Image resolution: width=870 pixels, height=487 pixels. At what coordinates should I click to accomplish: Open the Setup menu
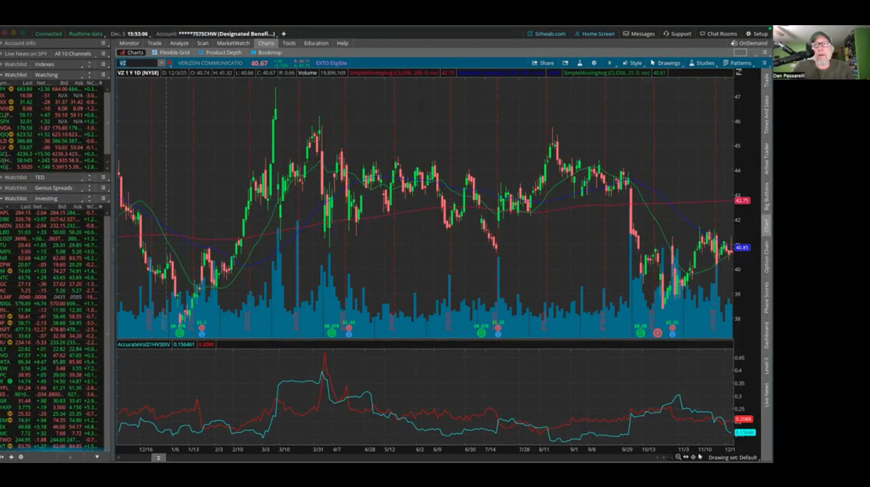point(756,34)
